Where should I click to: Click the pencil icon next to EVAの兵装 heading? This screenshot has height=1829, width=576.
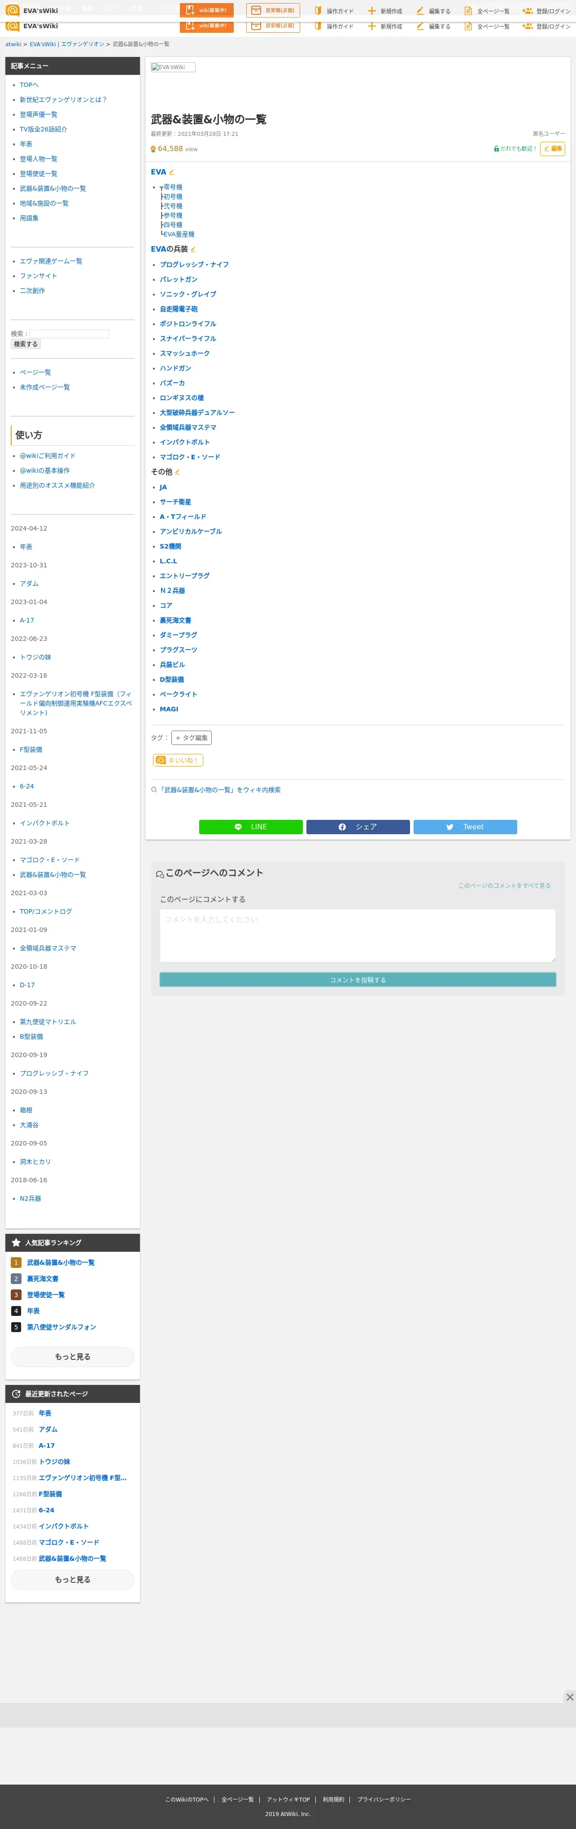coord(193,249)
